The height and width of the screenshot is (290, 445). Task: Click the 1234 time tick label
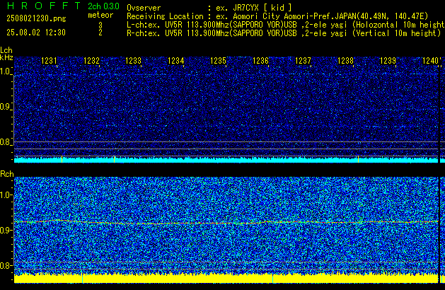click(175, 61)
